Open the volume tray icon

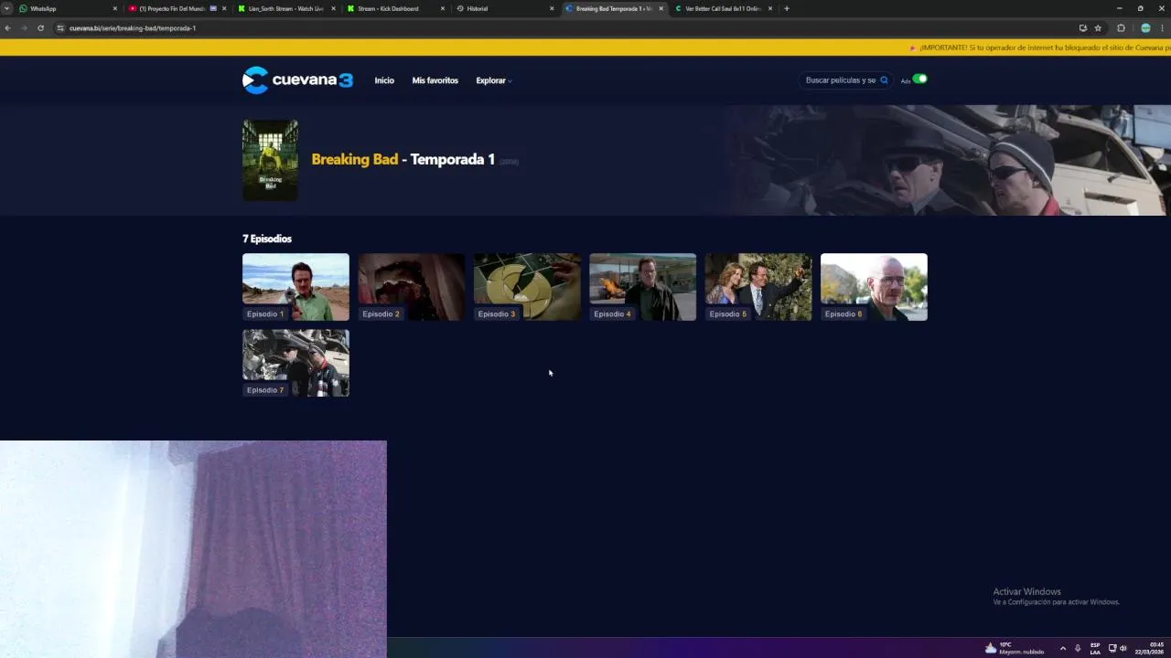[1123, 648]
